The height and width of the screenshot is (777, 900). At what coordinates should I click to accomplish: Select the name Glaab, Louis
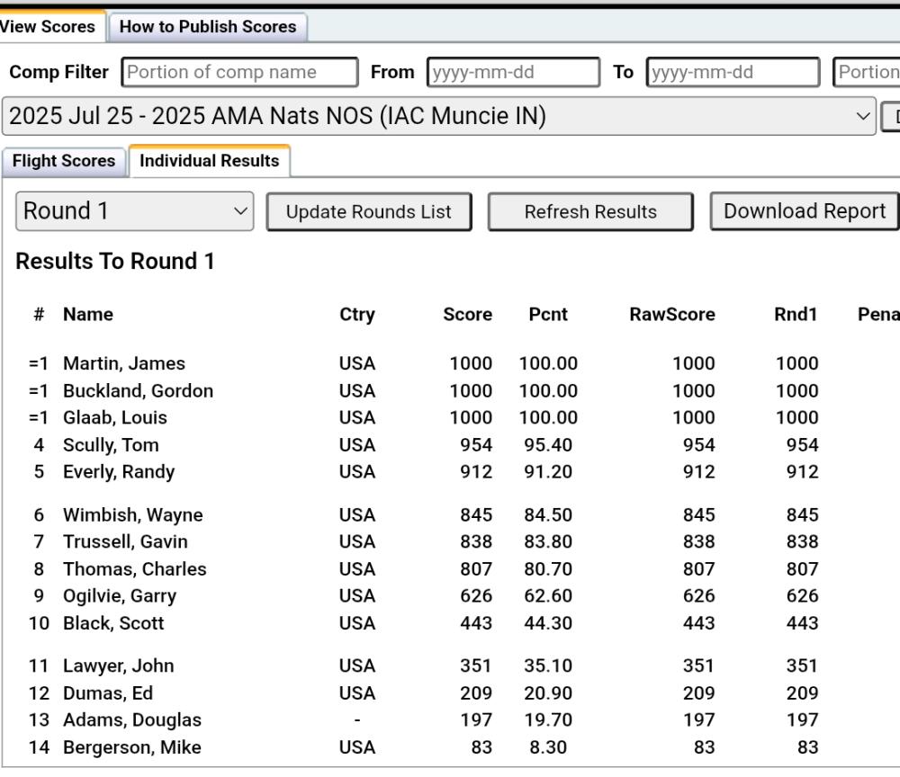115,417
